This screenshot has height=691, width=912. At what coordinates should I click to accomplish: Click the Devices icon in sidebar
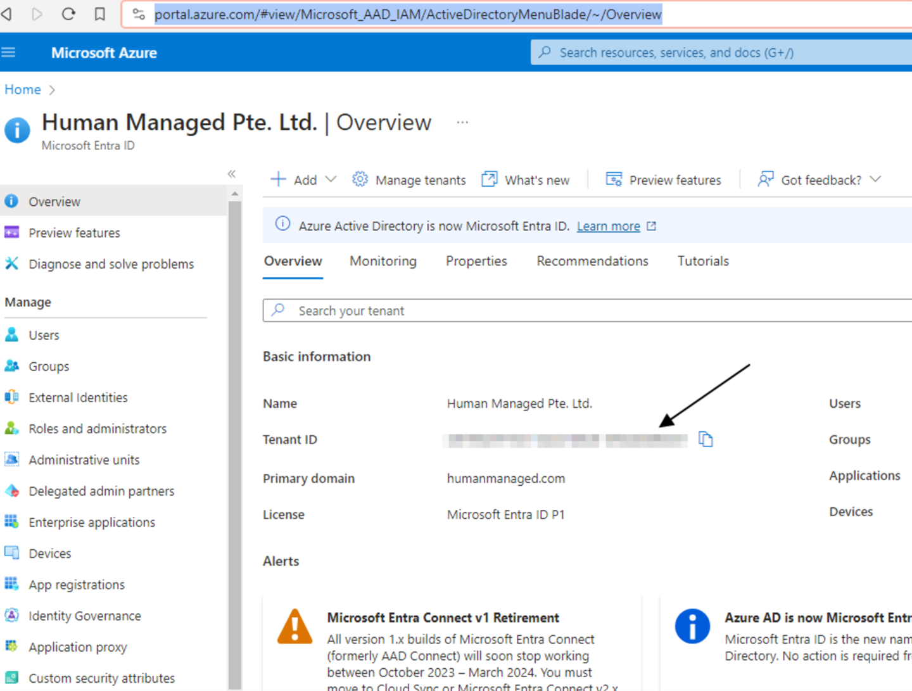point(11,553)
